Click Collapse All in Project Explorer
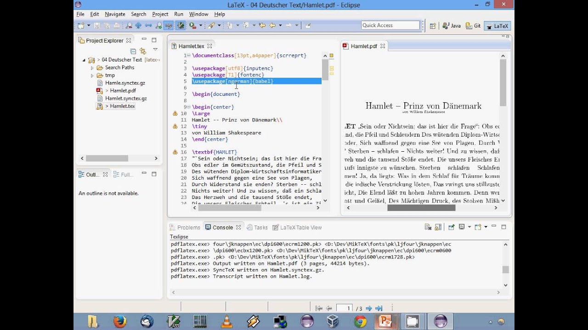Viewport: 588px width, 330px height. click(133, 51)
